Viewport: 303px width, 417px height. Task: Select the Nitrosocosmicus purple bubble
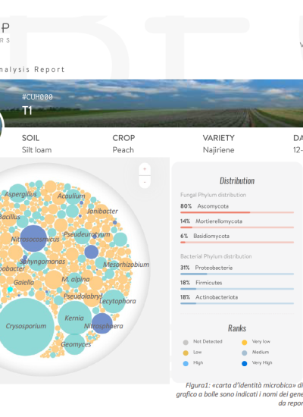tap(33, 238)
